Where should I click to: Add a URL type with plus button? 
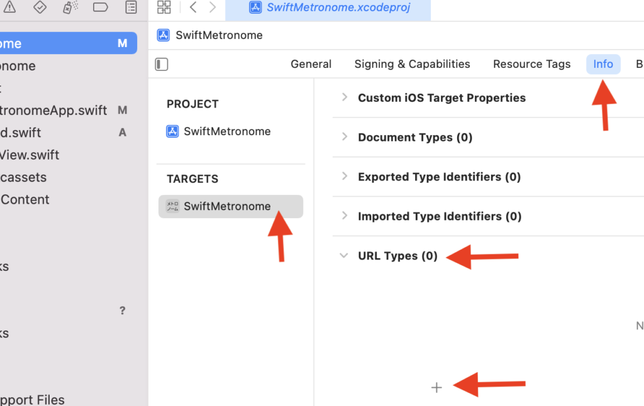click(436, 387)
